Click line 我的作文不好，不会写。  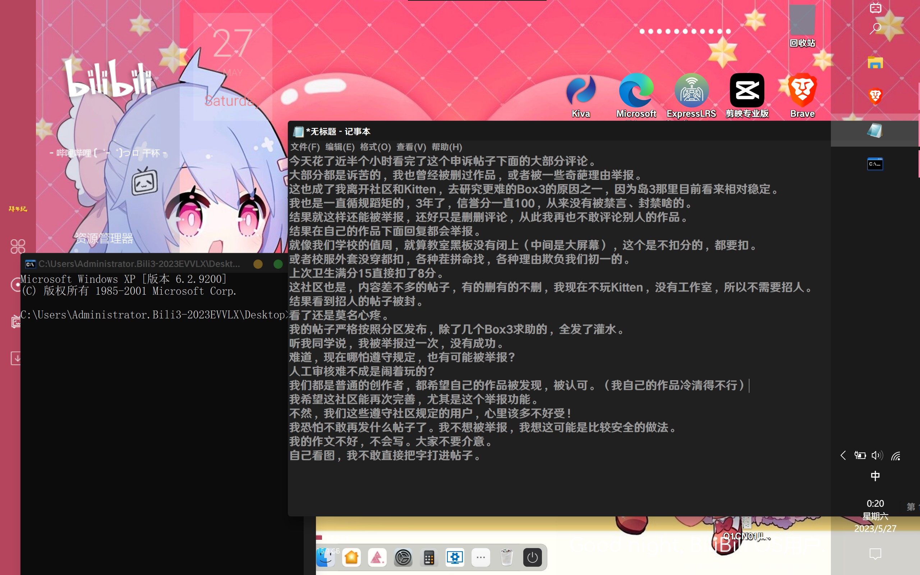pos(391,441)
